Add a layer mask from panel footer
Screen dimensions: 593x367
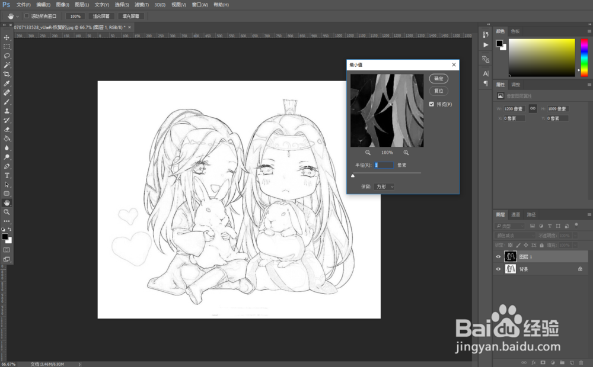pos(543,362)
